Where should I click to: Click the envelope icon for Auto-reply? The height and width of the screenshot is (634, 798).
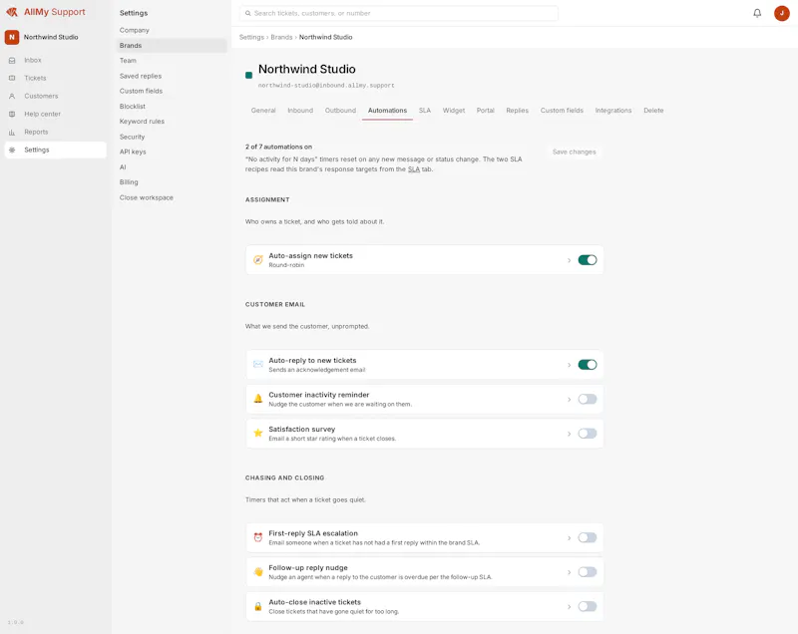(x=258, y=364)
